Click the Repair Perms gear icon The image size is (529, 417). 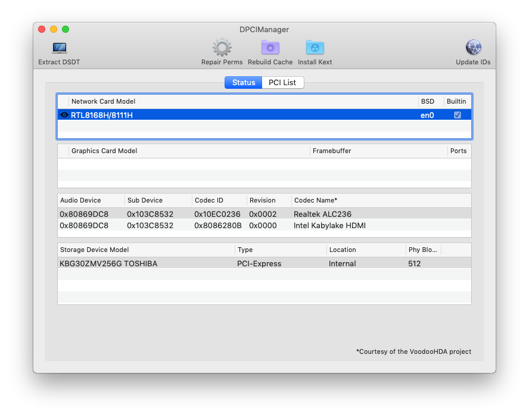click(222, 48)
